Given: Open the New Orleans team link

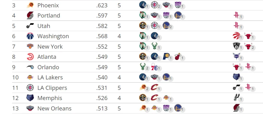Looking at the screenshot, I should (55, 108).
